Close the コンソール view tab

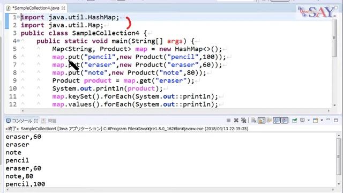[x=36, y=121]
